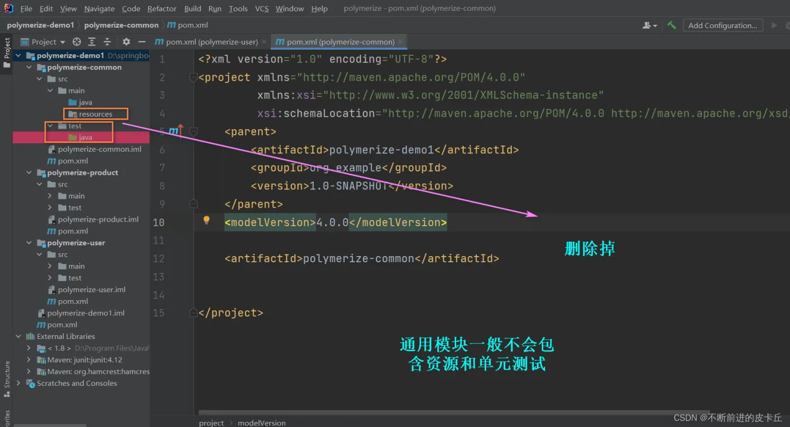Screen dimensions: 790x427
Task: Click pom.xml in navigation breadcrumb
Action: pos(188,25)
